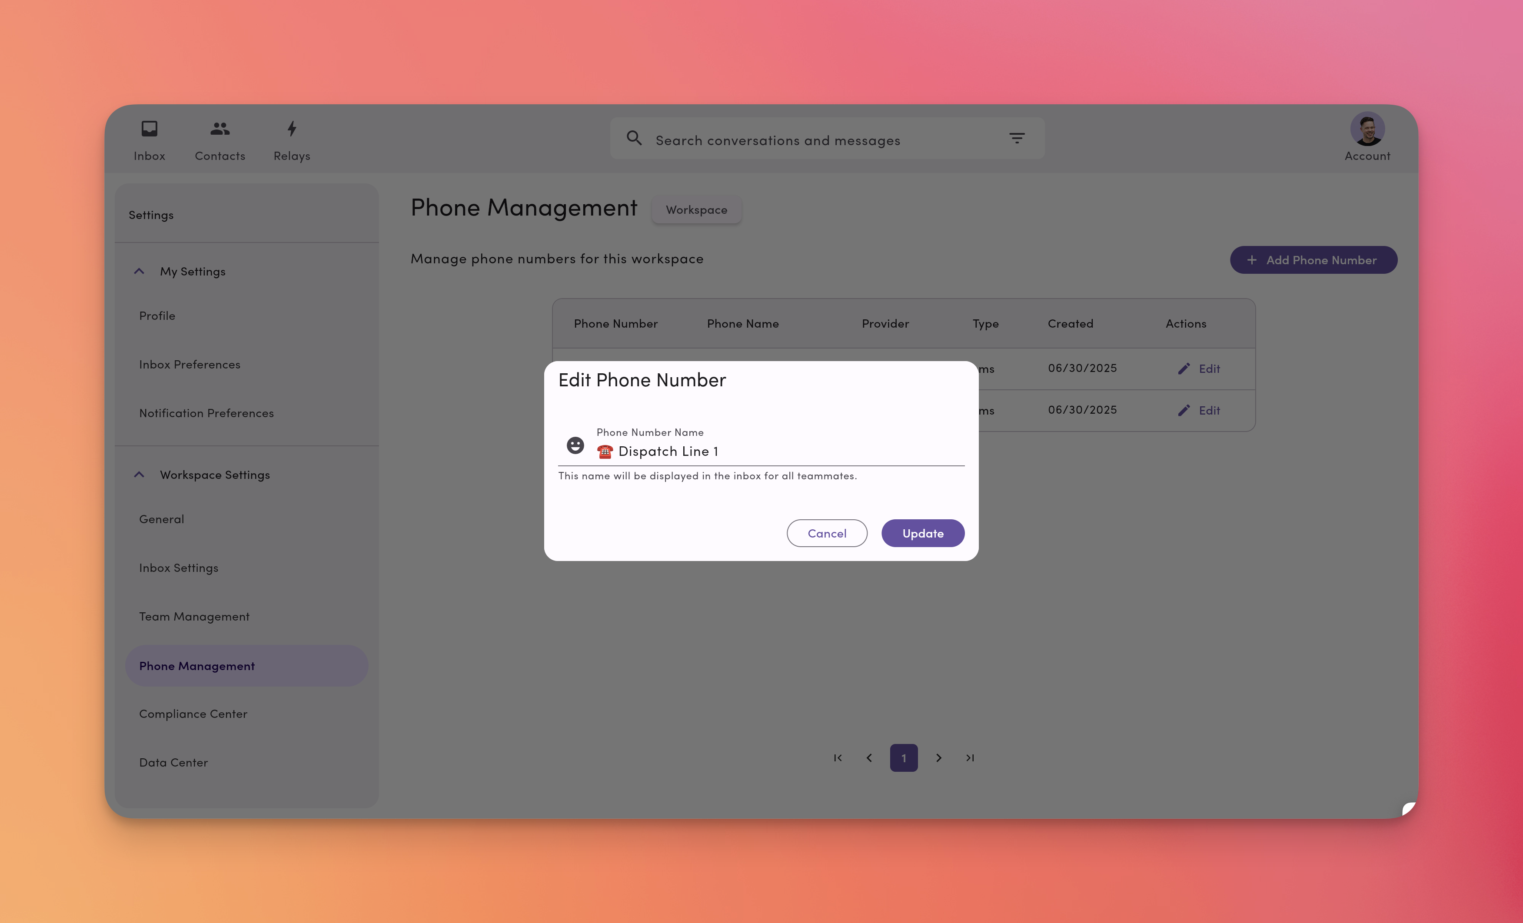Go to next page chevron
This screenshot has height=923, width=1523.
click(x=938, y=758)
